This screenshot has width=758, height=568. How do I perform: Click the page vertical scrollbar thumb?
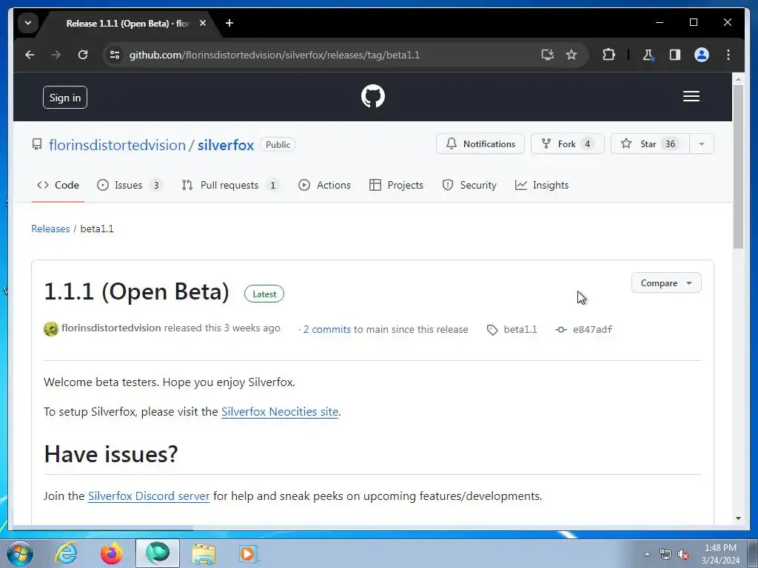click(x=738, y=166)
